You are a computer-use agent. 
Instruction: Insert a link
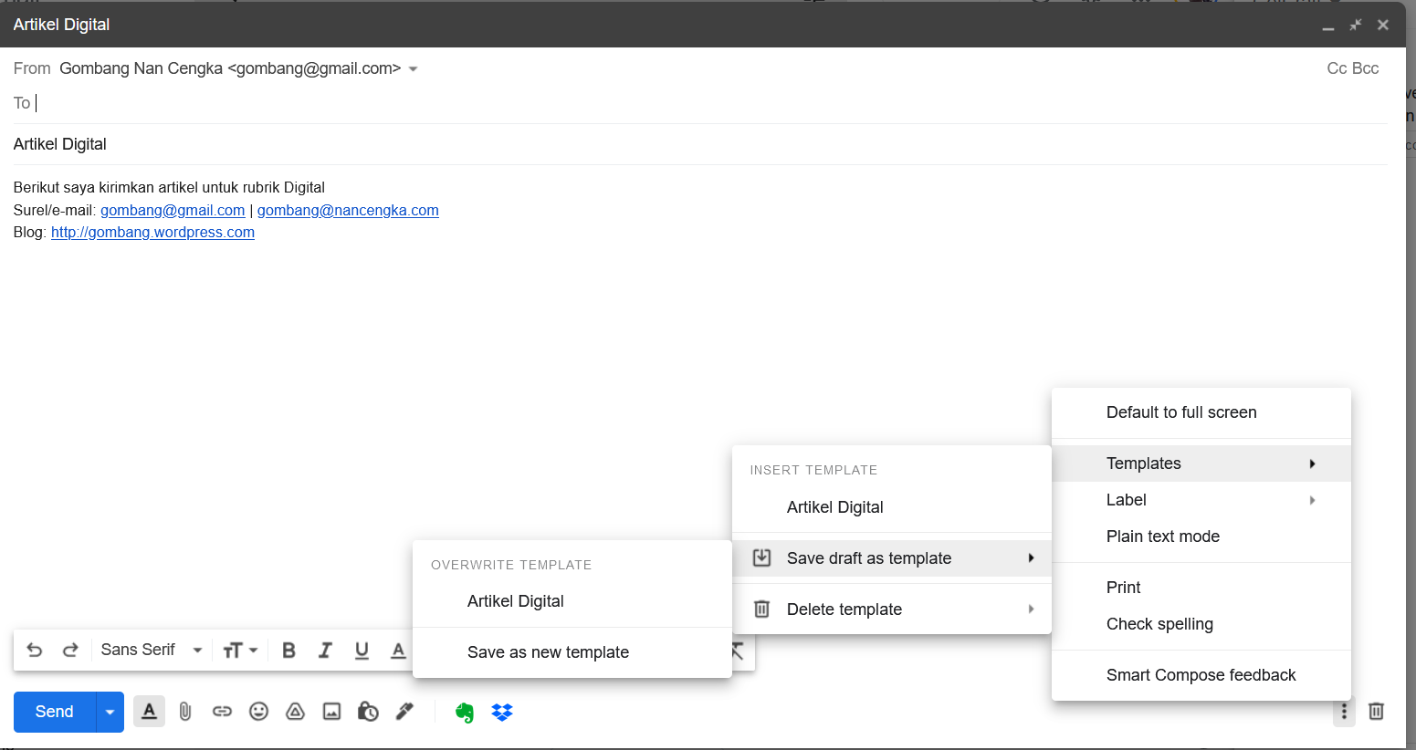point(222,712)
